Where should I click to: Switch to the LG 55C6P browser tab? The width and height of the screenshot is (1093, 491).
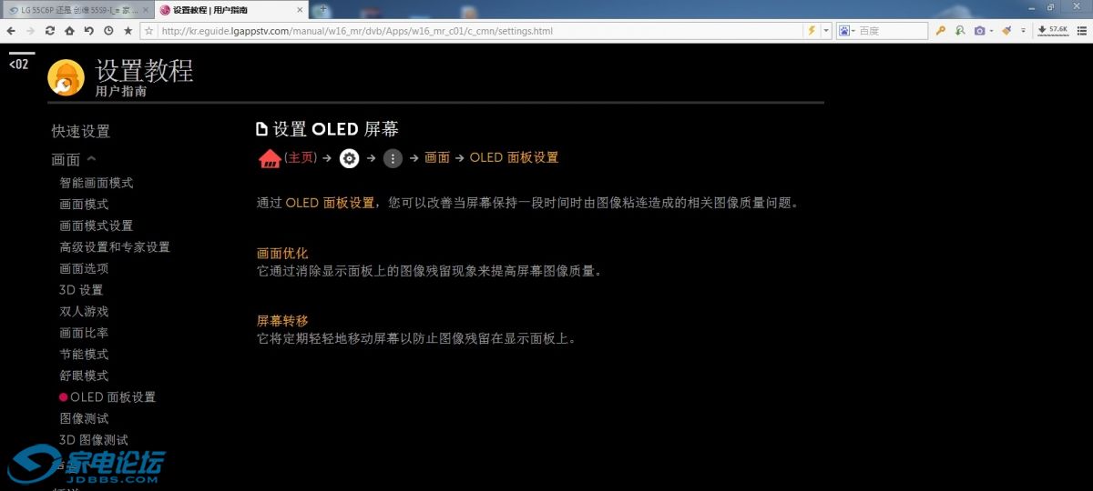(73, 9)
